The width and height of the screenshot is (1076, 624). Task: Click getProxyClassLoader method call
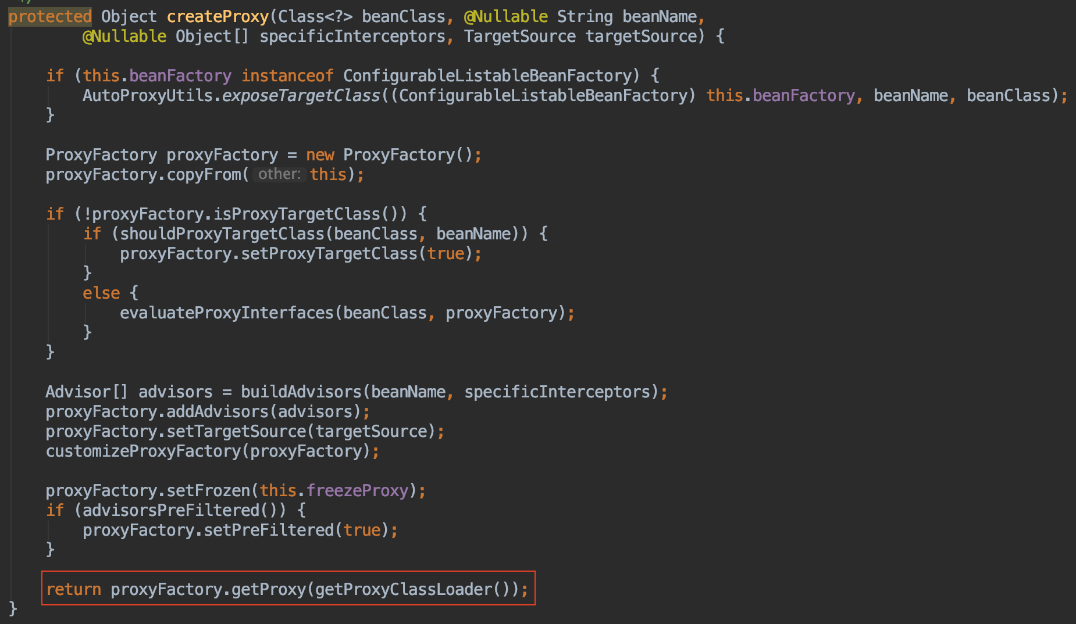pyautogui.click(x=404, y=590)
